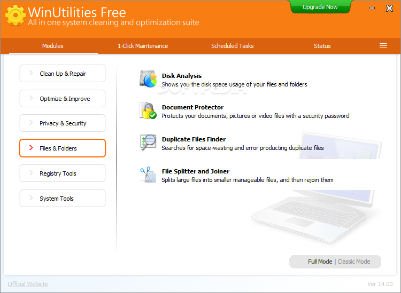Click 'Splits large files into smaller' description
Viewport: 401px width, 293px height.
click(248, 180)
